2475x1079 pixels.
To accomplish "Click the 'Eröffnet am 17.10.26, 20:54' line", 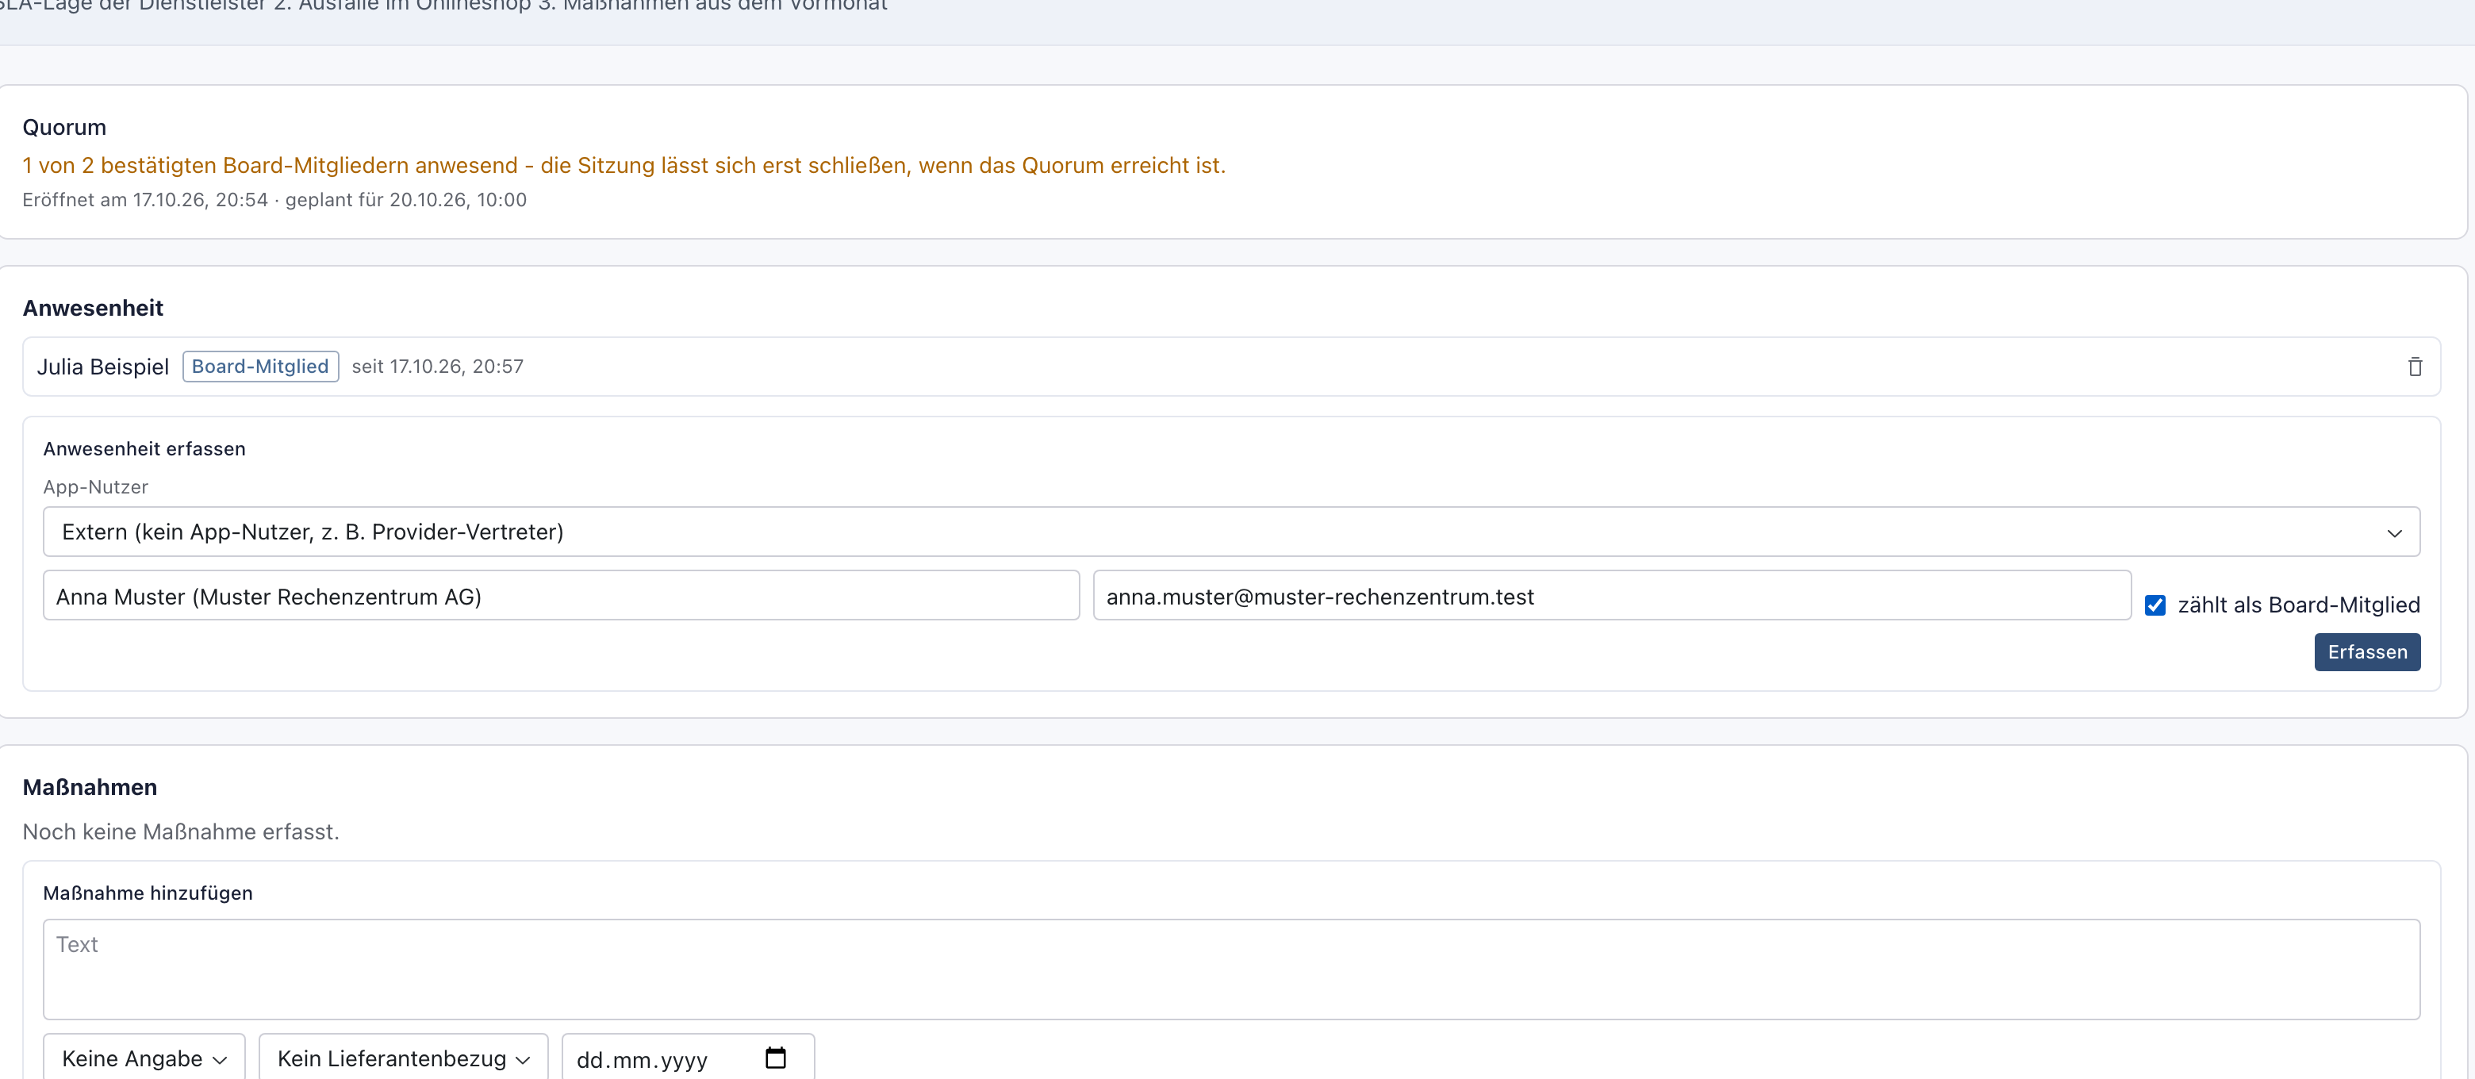I will 274,200.
